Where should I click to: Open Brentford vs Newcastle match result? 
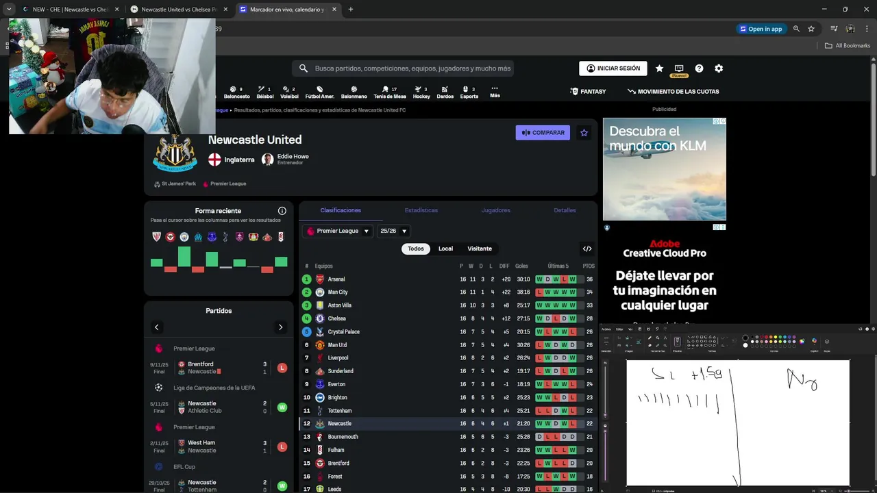(x=219, y=368)
